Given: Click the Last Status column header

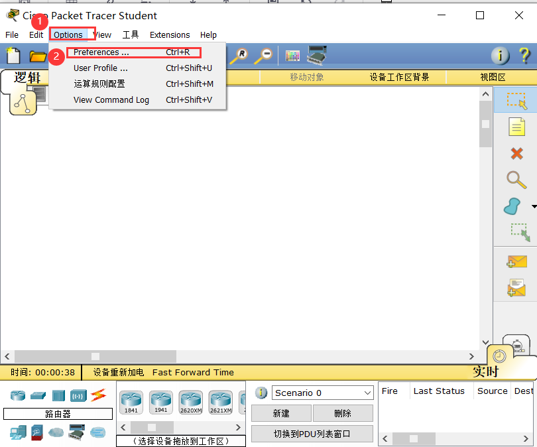Looking at the screenshot, I should coord(439,391).
